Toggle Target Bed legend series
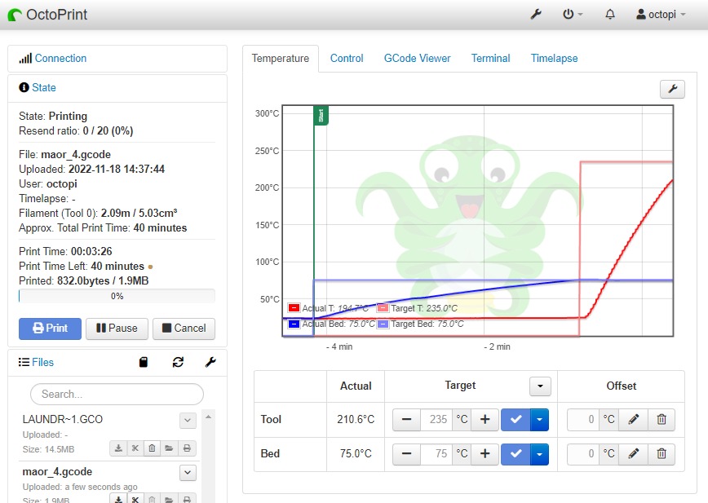This screenshot has width=708, height=503. pos(383,324)
